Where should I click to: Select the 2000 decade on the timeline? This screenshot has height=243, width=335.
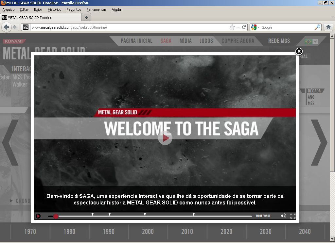coord(148,232)
